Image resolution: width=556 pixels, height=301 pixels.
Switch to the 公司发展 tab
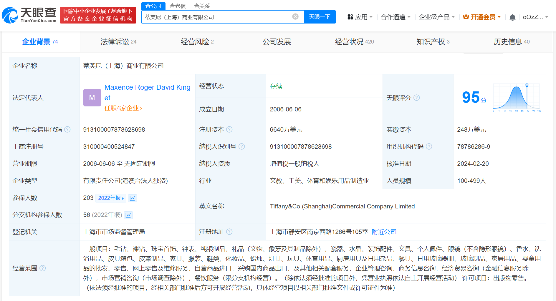[277, 42]
